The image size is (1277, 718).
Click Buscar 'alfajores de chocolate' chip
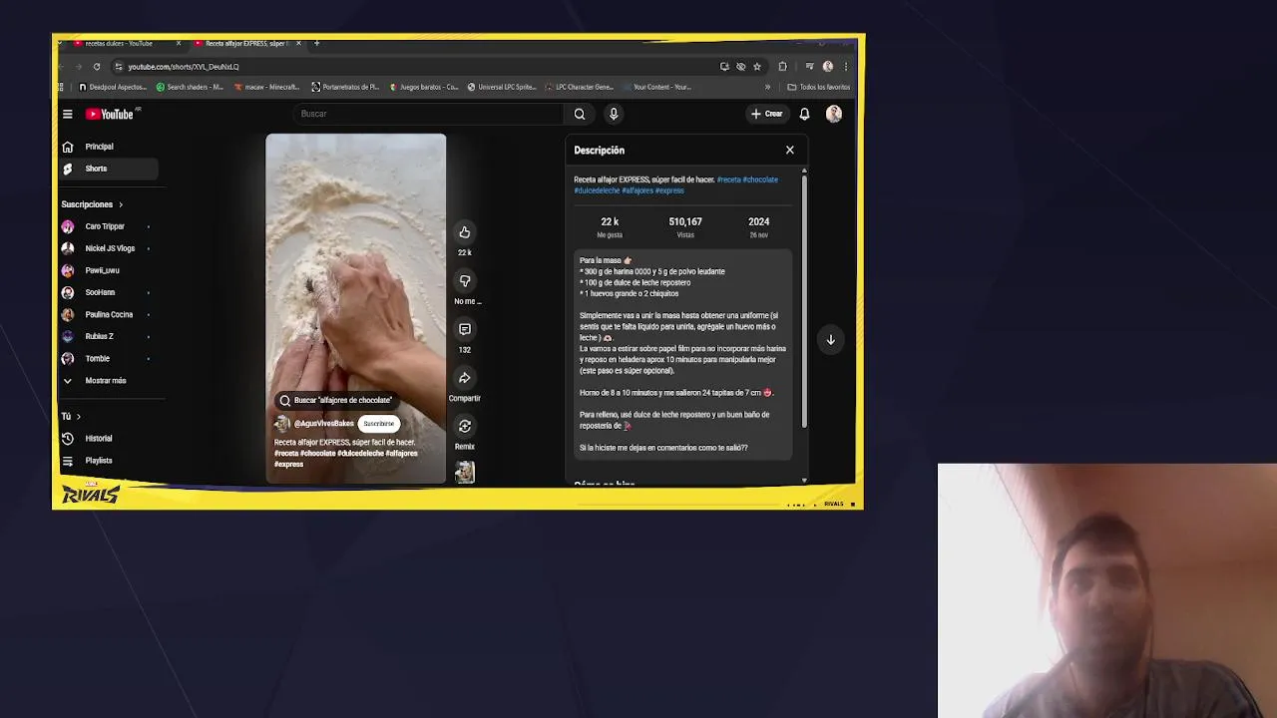pos(336,400)
